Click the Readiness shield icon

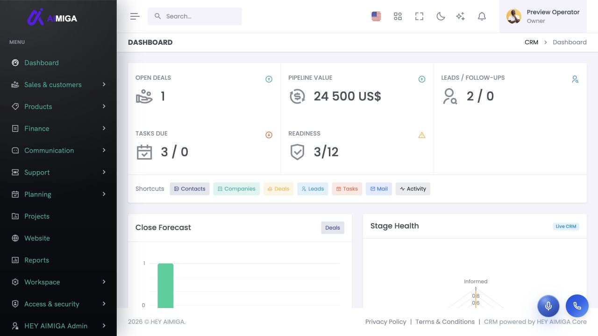297,152
